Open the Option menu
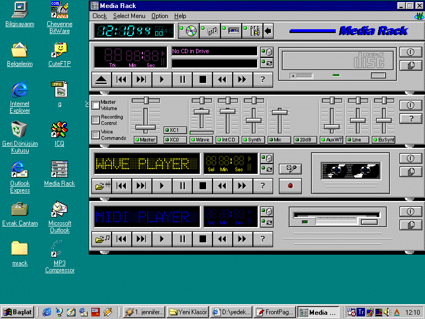 (159, 16)
